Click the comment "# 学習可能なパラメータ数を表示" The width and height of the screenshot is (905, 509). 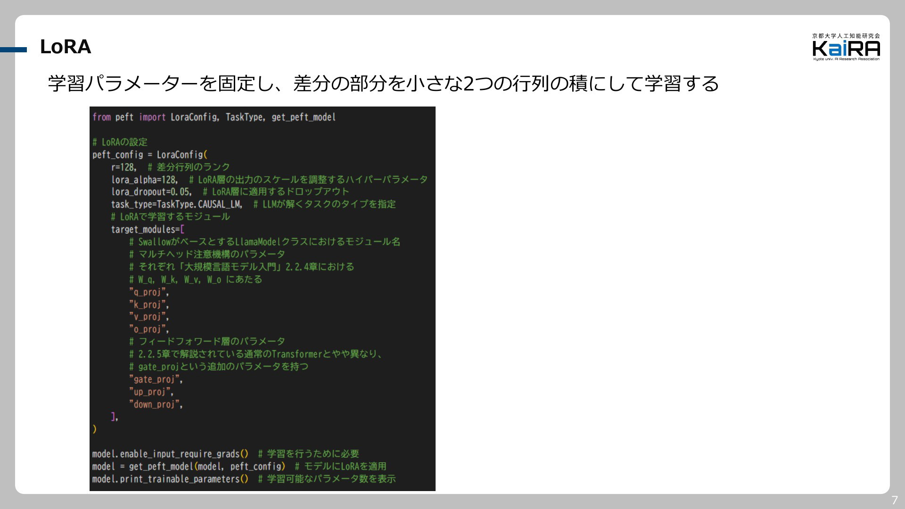tap(327, 479)
